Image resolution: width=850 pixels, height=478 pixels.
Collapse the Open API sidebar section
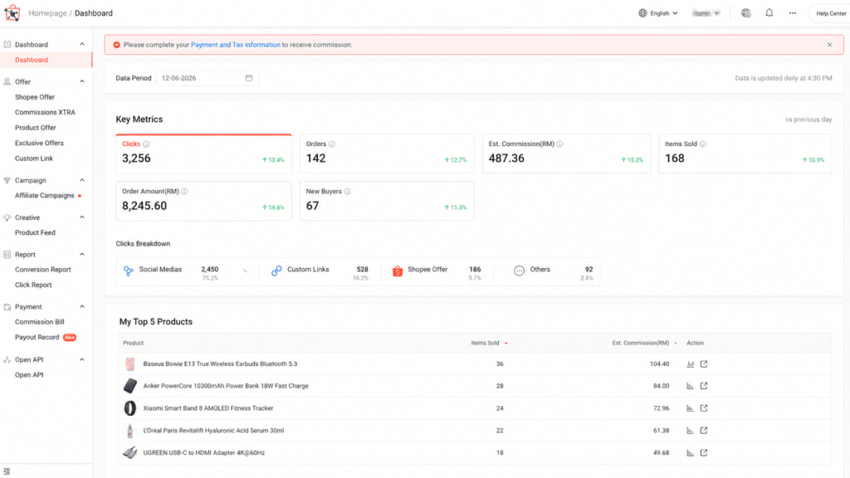point(82,359)
